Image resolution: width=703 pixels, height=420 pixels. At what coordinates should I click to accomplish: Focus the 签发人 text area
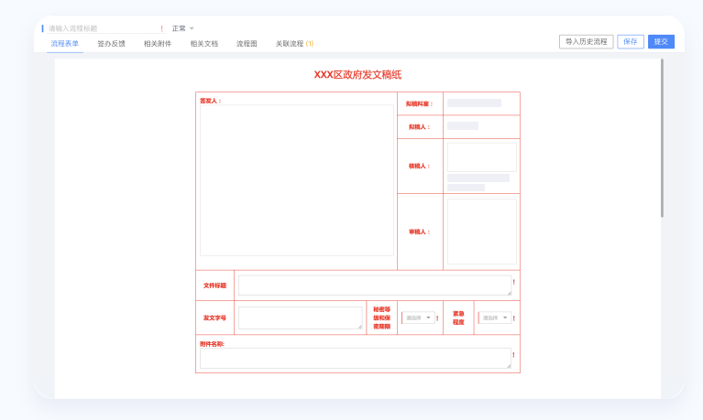(296, 180)
